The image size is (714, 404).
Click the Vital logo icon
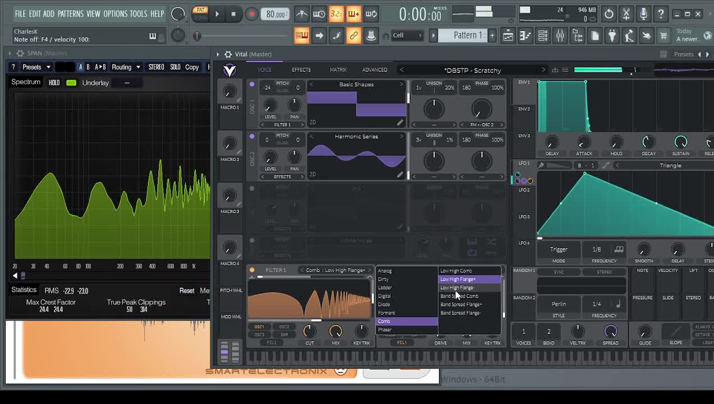229,70
